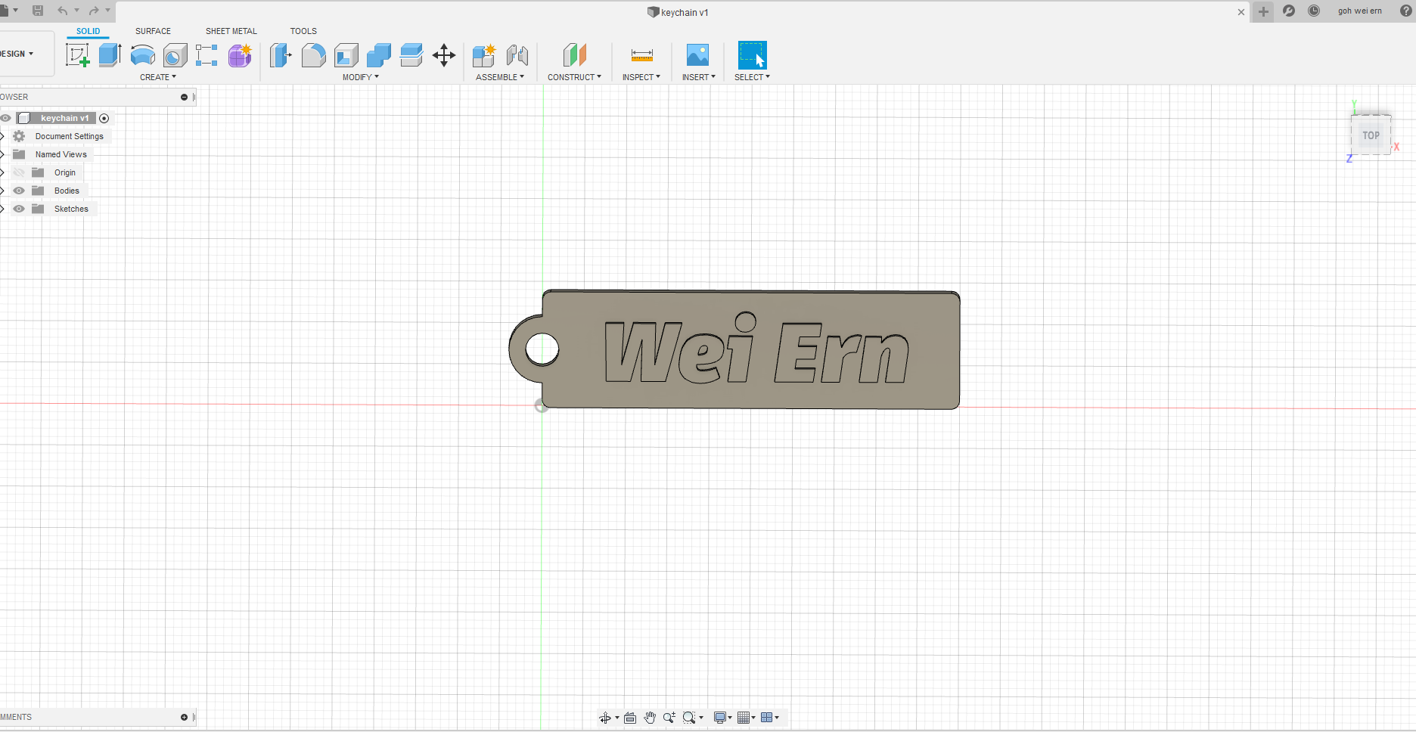Switch to the SOLID tab

tap(88, 31)
